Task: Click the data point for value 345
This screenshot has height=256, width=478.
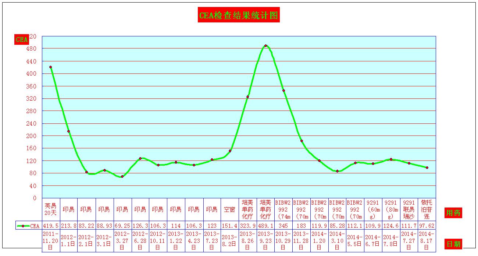Action: pyautogui.click(x=283, y=90)
